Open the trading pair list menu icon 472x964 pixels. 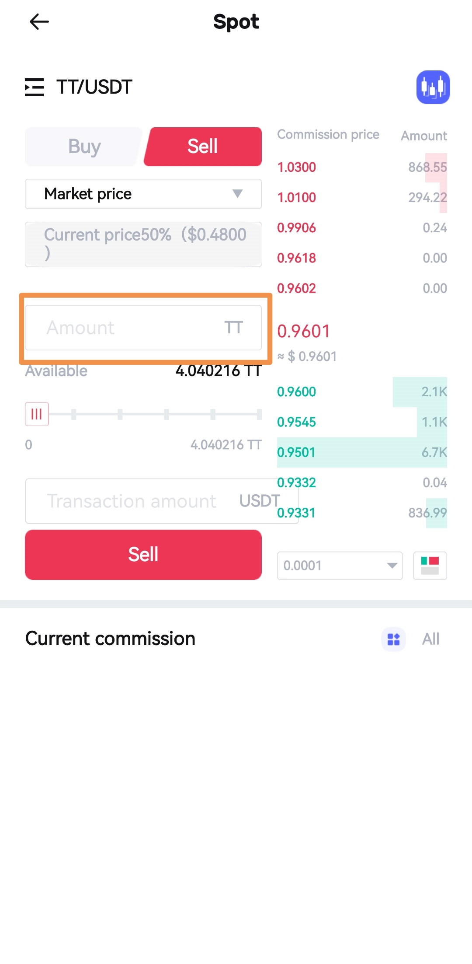click(x=34, y=87)
